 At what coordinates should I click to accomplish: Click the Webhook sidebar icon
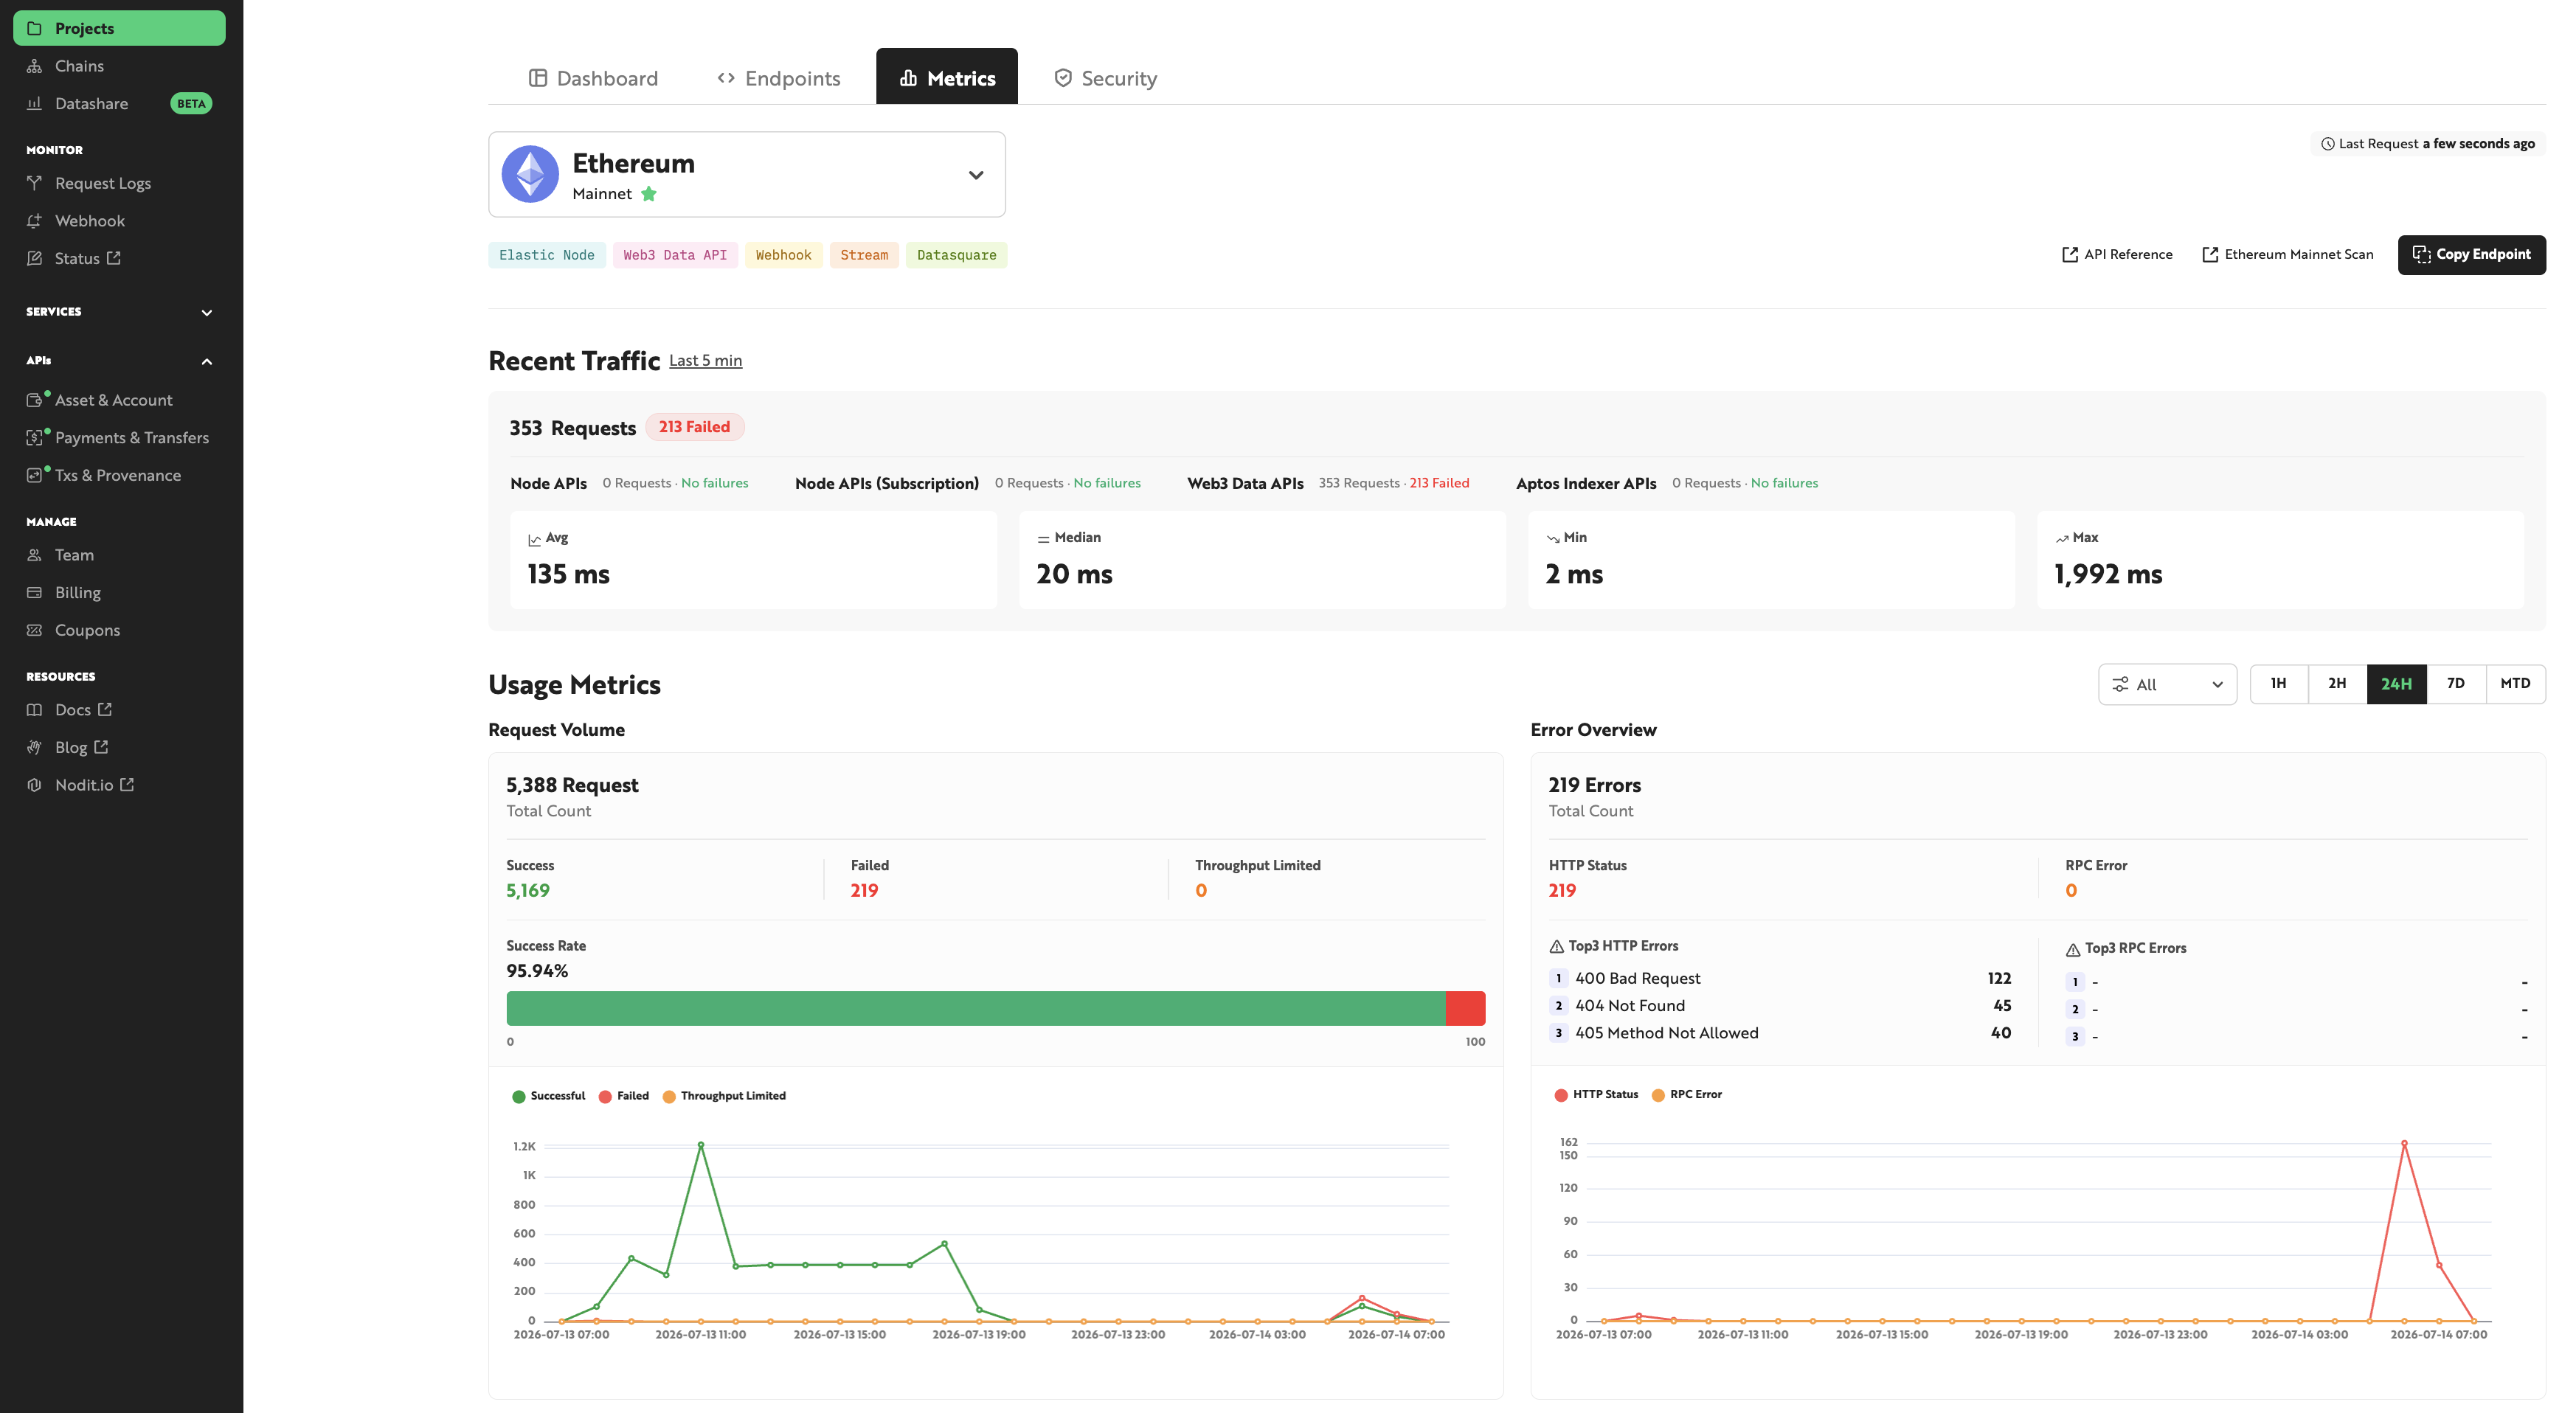(34, 221)
